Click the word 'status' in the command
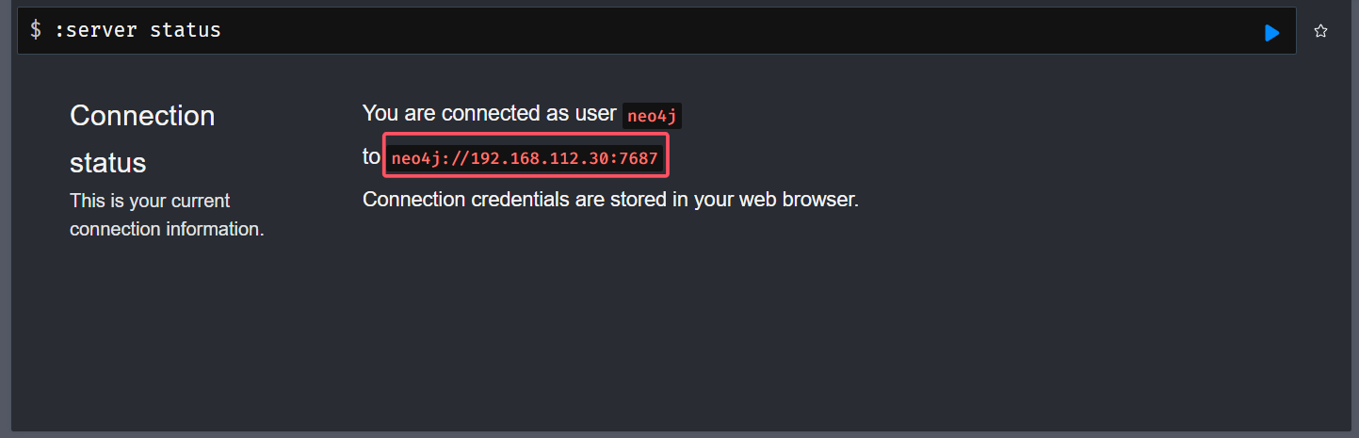This screenshot has height=438, width=1359. click(186, 30)
